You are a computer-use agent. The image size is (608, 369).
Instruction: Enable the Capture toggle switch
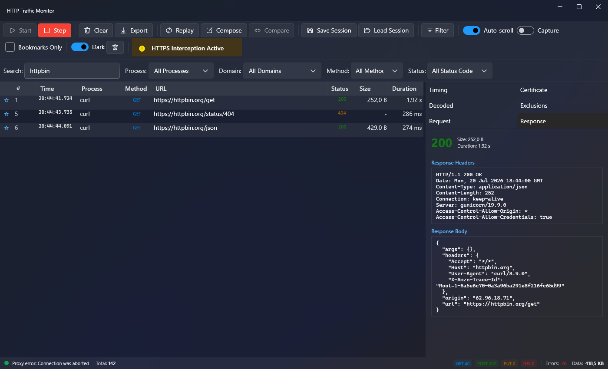525,30
